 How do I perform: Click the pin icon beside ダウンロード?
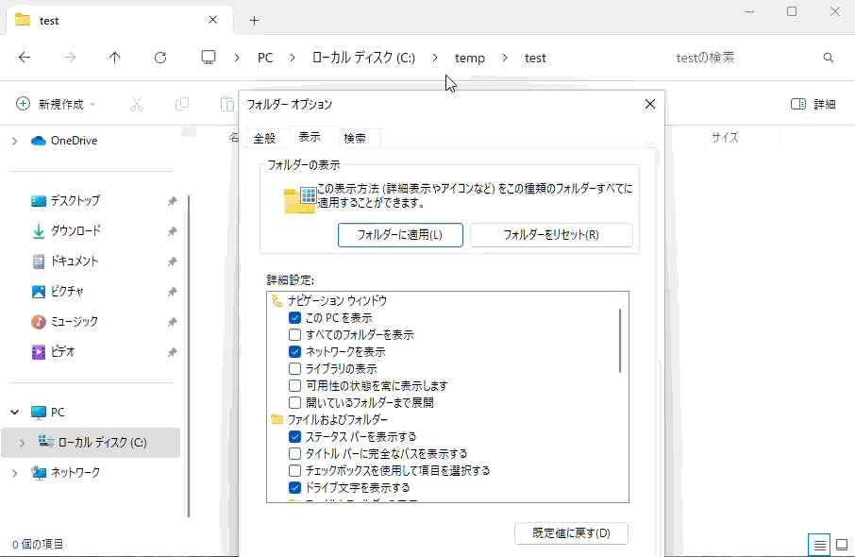173,231
